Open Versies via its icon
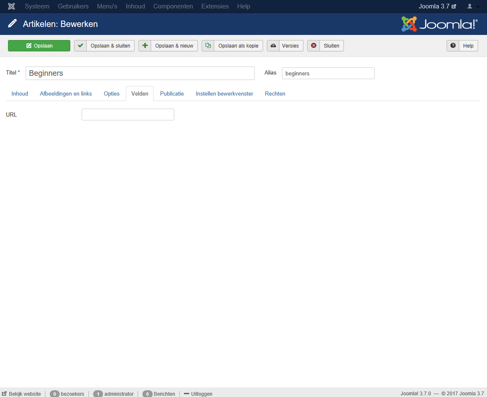Viewport: 487px width, 397px height. tap(273, 46)
